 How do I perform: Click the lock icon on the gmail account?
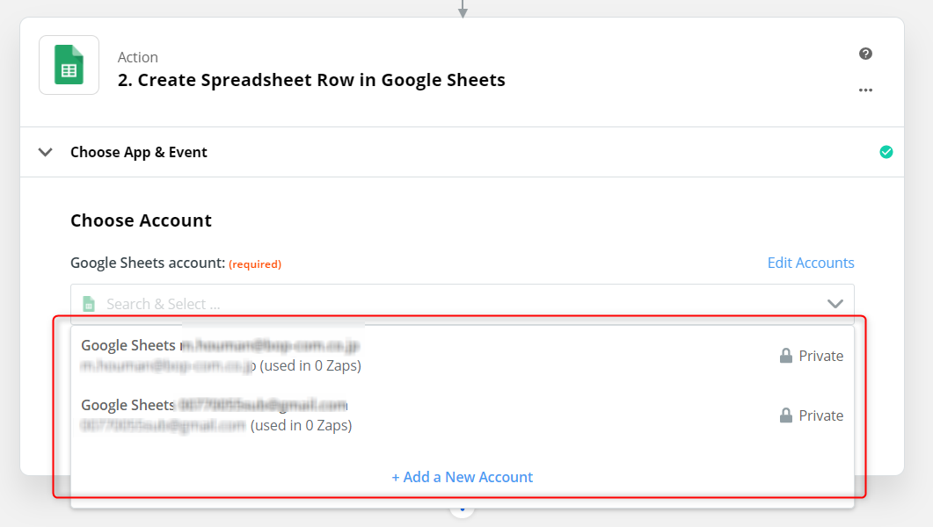(x=786, y=415)
